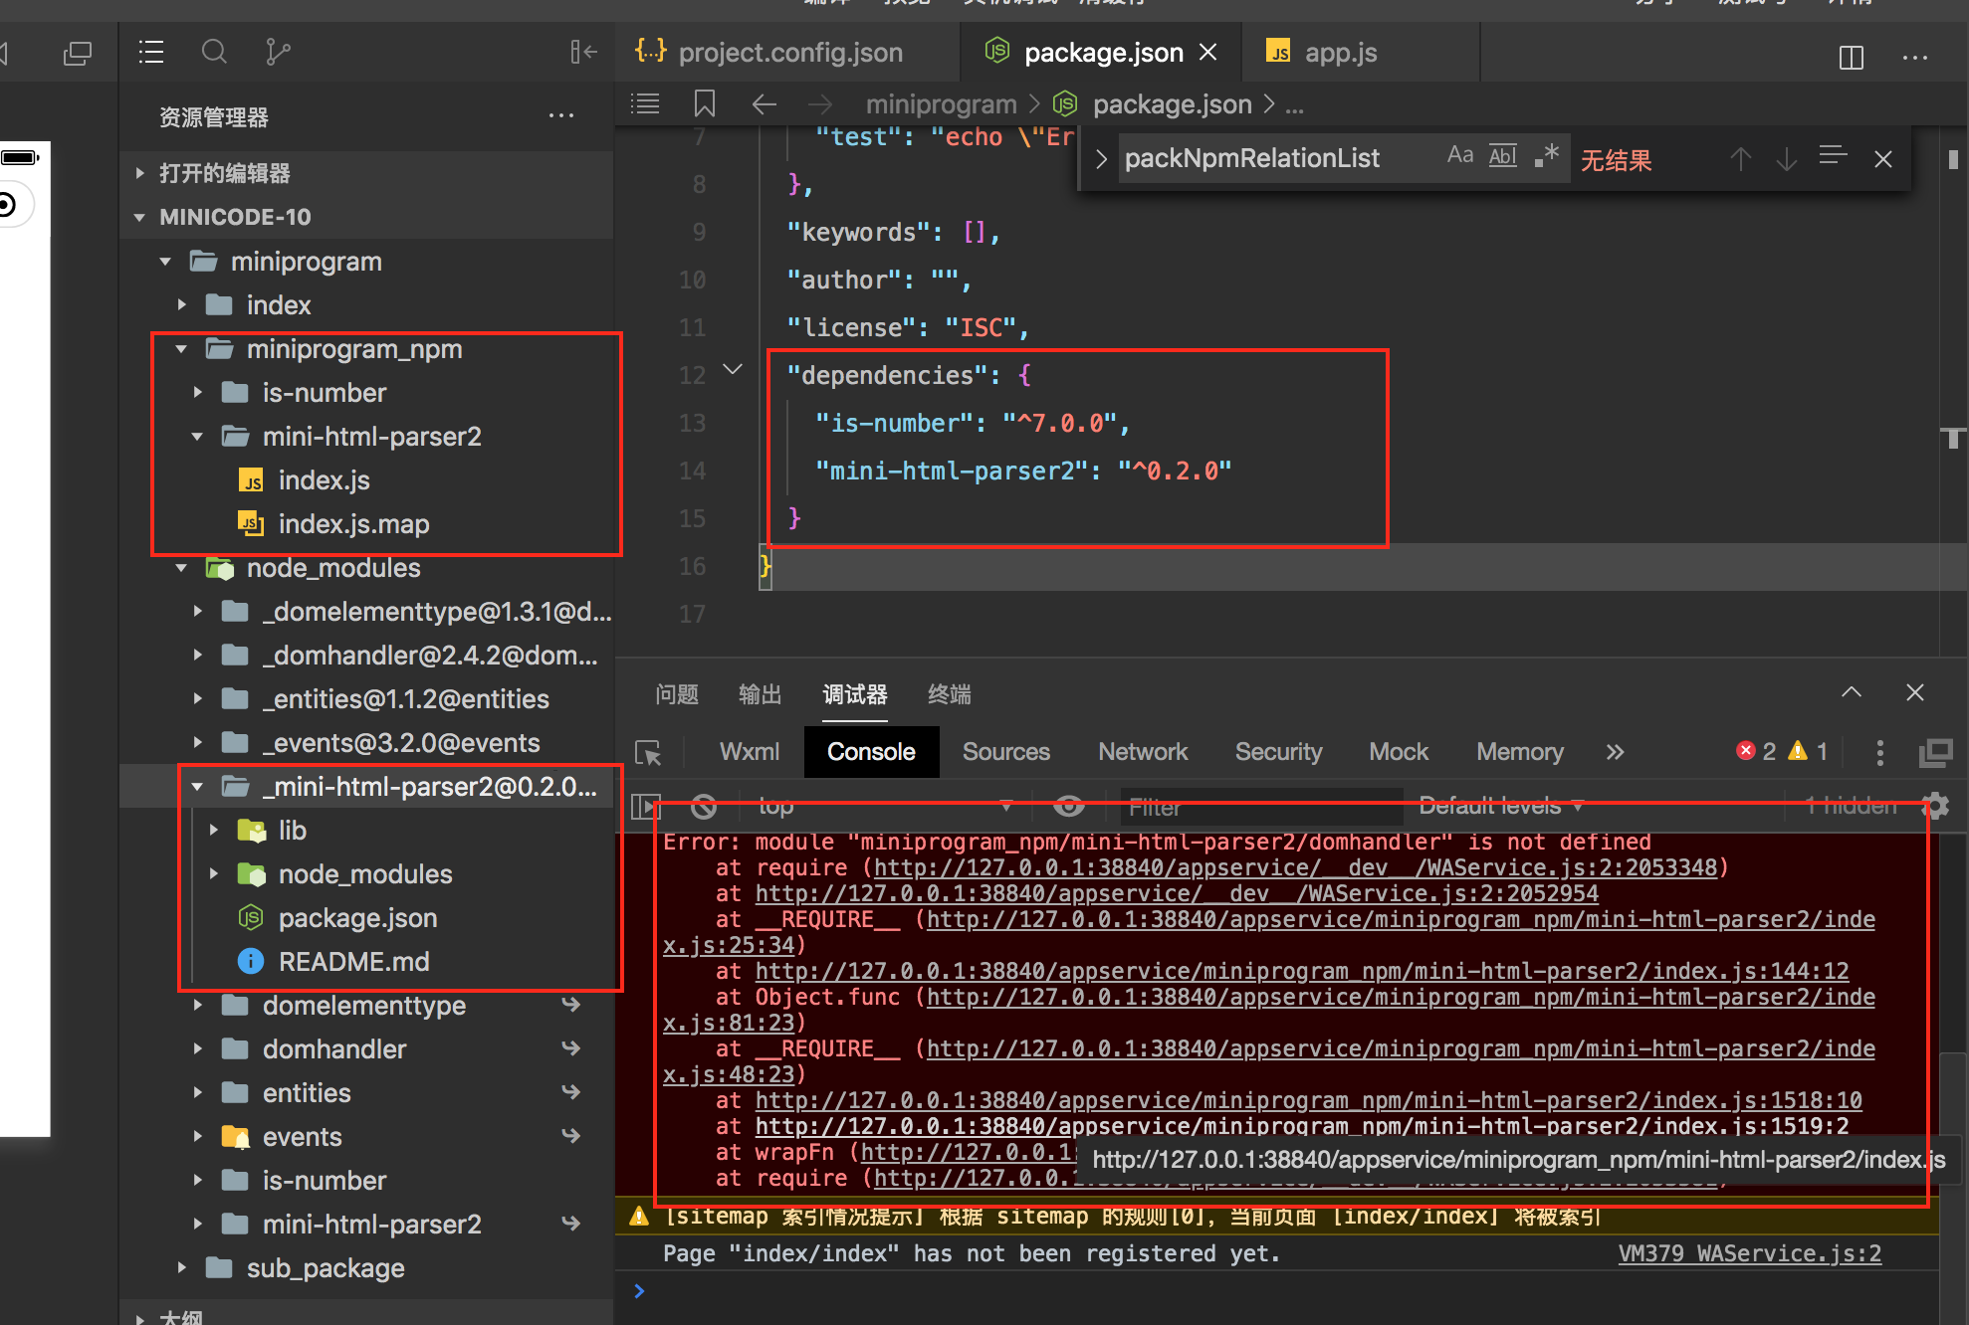Image resolution: width=1969 pixels, height=1325 pixels.
Task: Collapse the sidebar panel icon
Action: pyautogui.click(x=583, y=52)
